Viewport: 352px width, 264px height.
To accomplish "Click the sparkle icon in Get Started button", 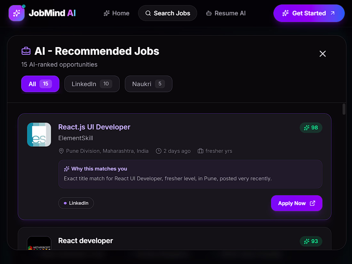I will pos(285,13).
